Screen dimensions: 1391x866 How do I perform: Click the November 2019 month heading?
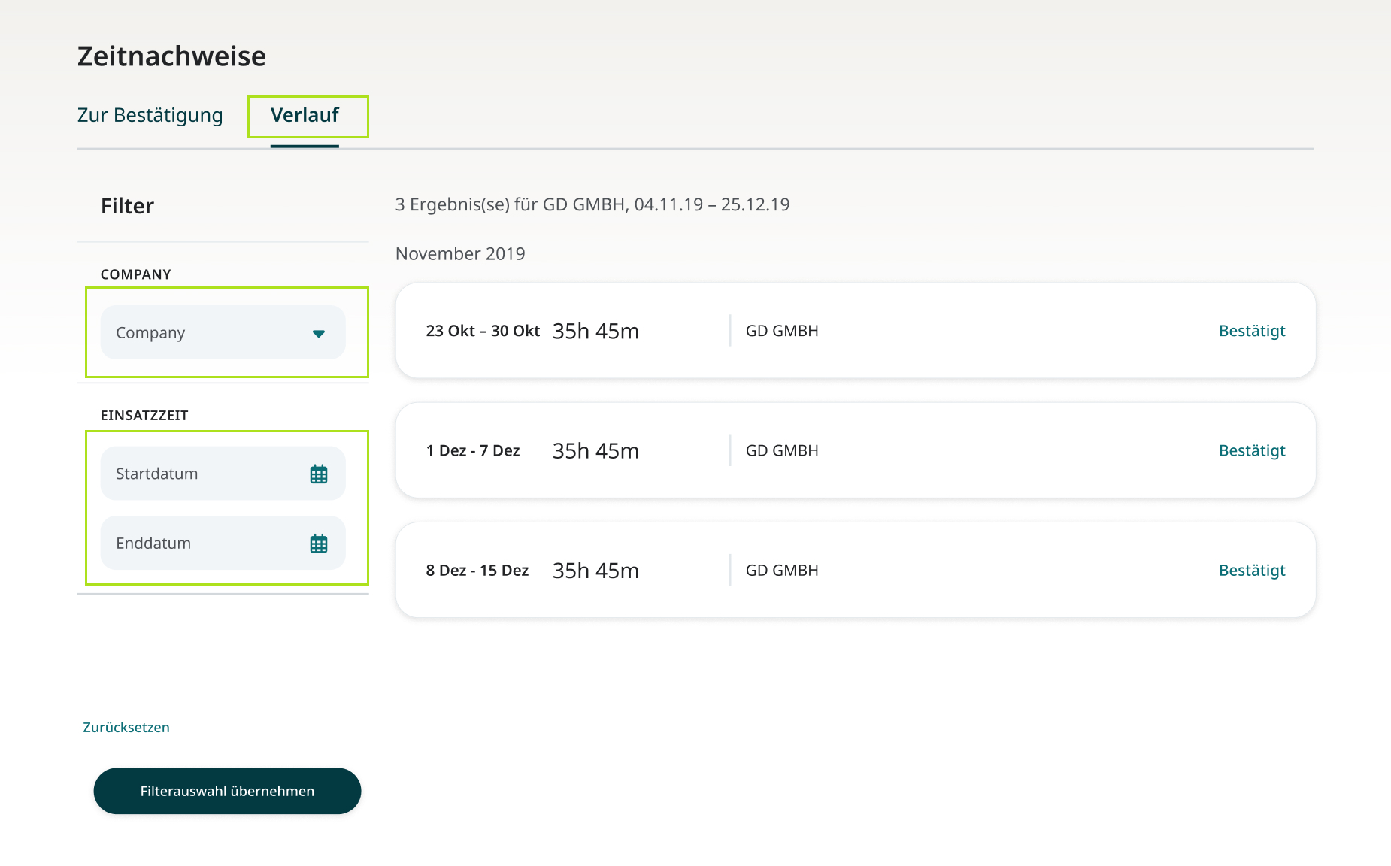pos(460,254)
